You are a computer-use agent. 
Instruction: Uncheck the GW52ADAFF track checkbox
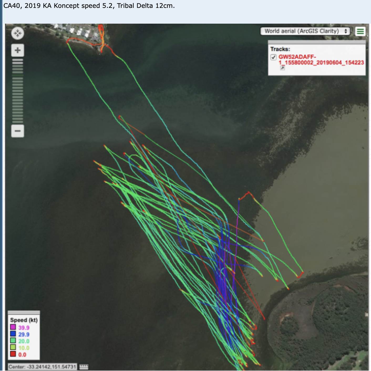(274, 57)
